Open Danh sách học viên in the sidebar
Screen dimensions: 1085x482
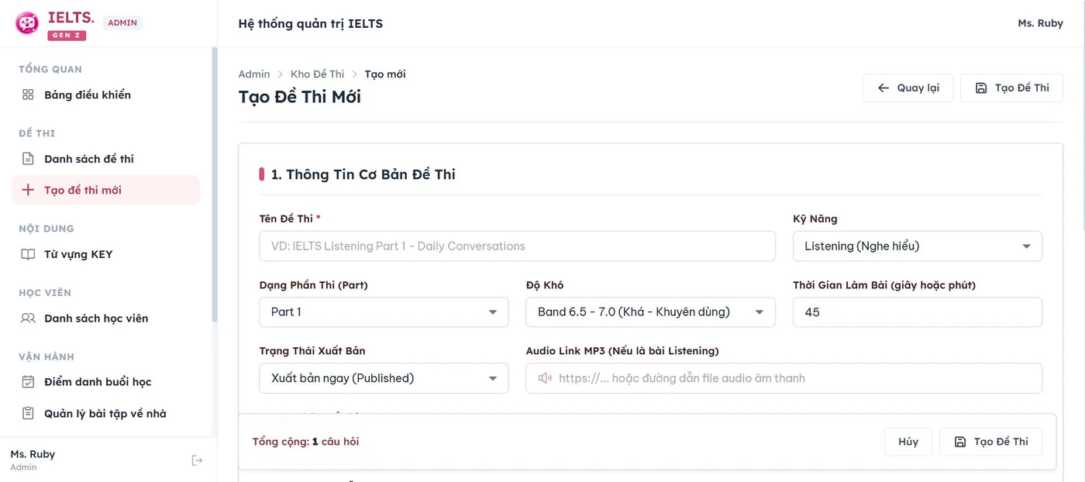coord(105,318)
